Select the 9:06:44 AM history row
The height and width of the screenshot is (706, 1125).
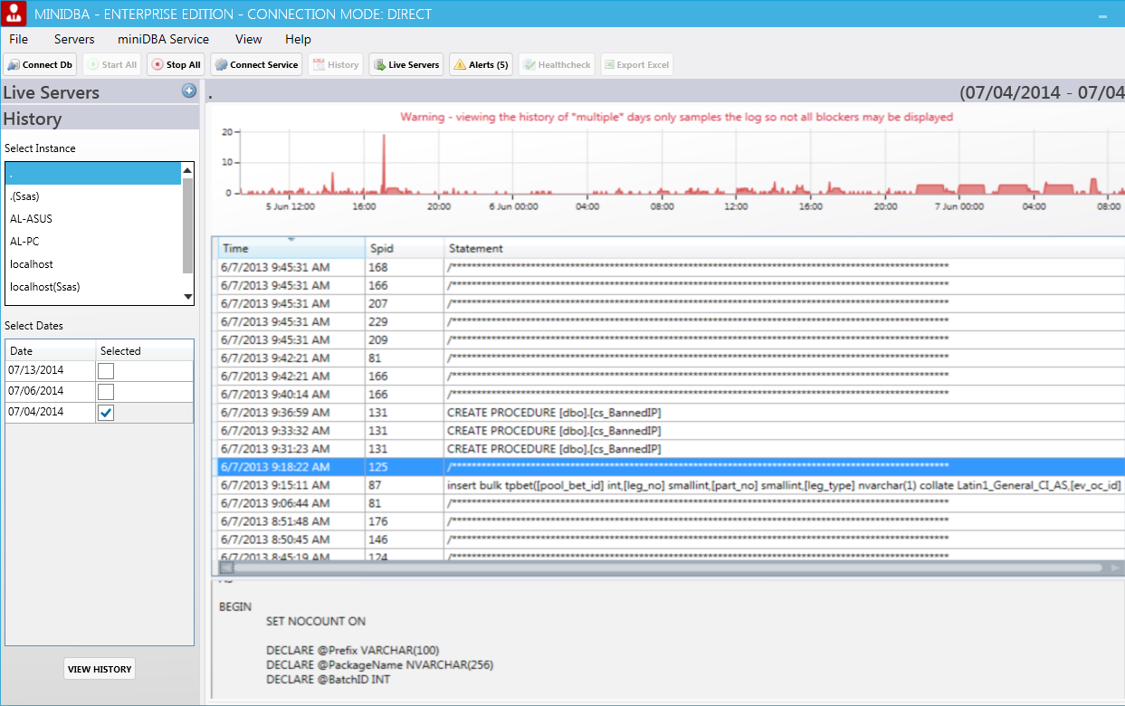click(x=672, y=503)
